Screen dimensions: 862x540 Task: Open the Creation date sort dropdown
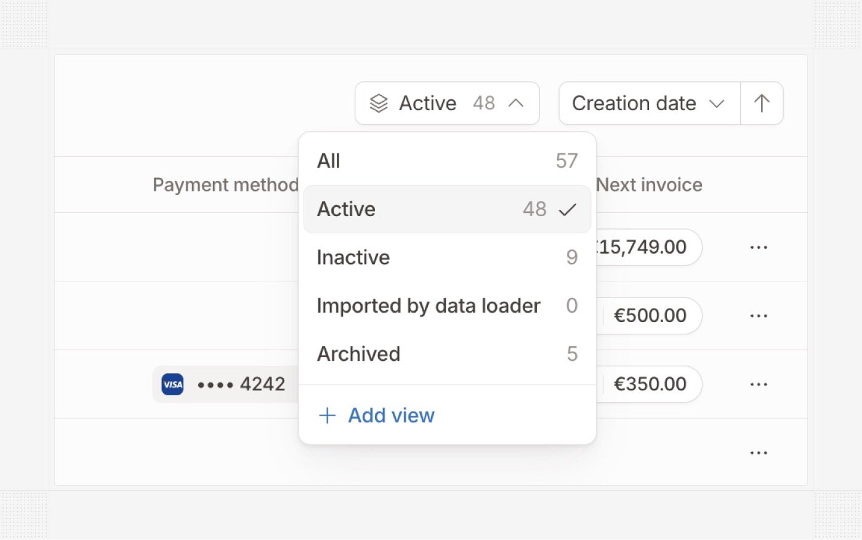(650, 103)
